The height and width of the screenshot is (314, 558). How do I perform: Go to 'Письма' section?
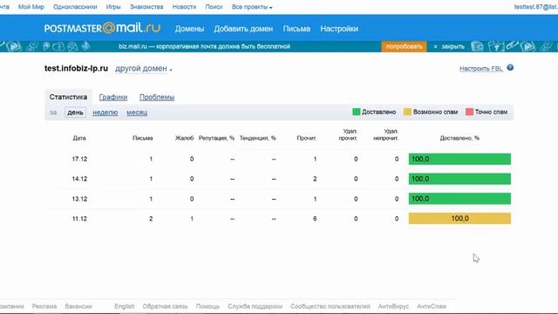(x=296, y=29)
